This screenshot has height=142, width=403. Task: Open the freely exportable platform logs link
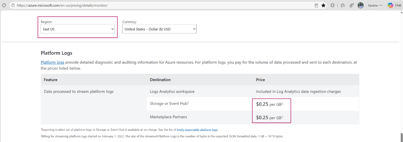197,130
